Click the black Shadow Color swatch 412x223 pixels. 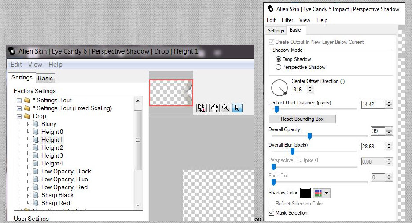[x=305, y=193]
